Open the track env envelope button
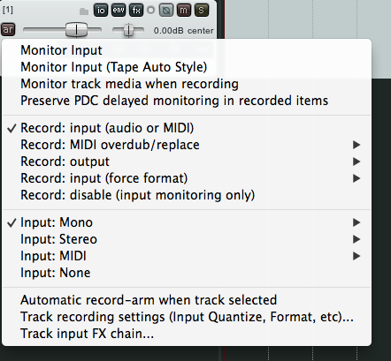This screenshot has width=391, height=361. pos(119,10)
